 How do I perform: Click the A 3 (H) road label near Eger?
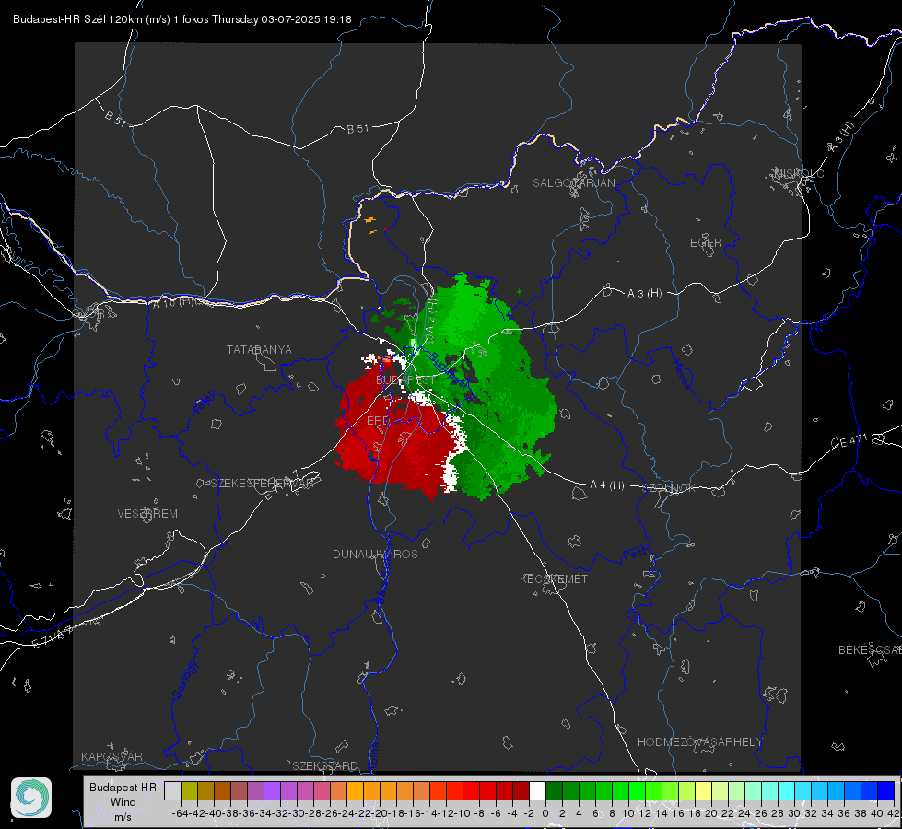[x=644, y=294]
